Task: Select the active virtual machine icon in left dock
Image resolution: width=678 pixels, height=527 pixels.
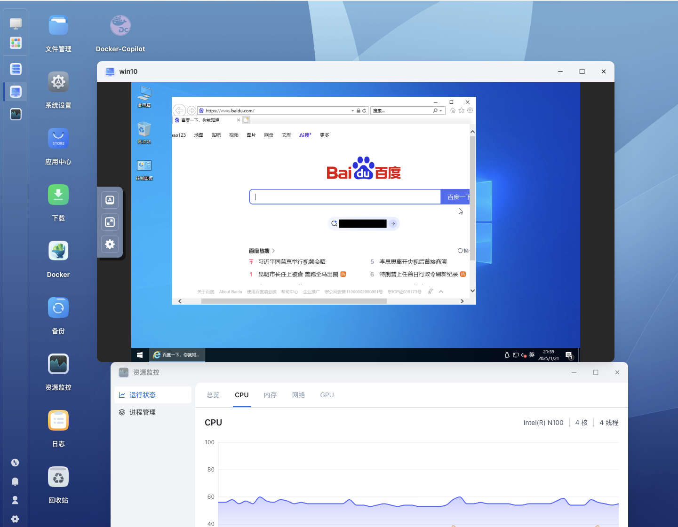Action: [16, 92]
